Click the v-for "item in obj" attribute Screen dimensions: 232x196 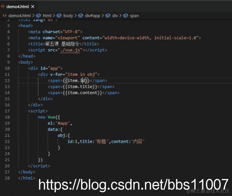click(x=74, y=74)
